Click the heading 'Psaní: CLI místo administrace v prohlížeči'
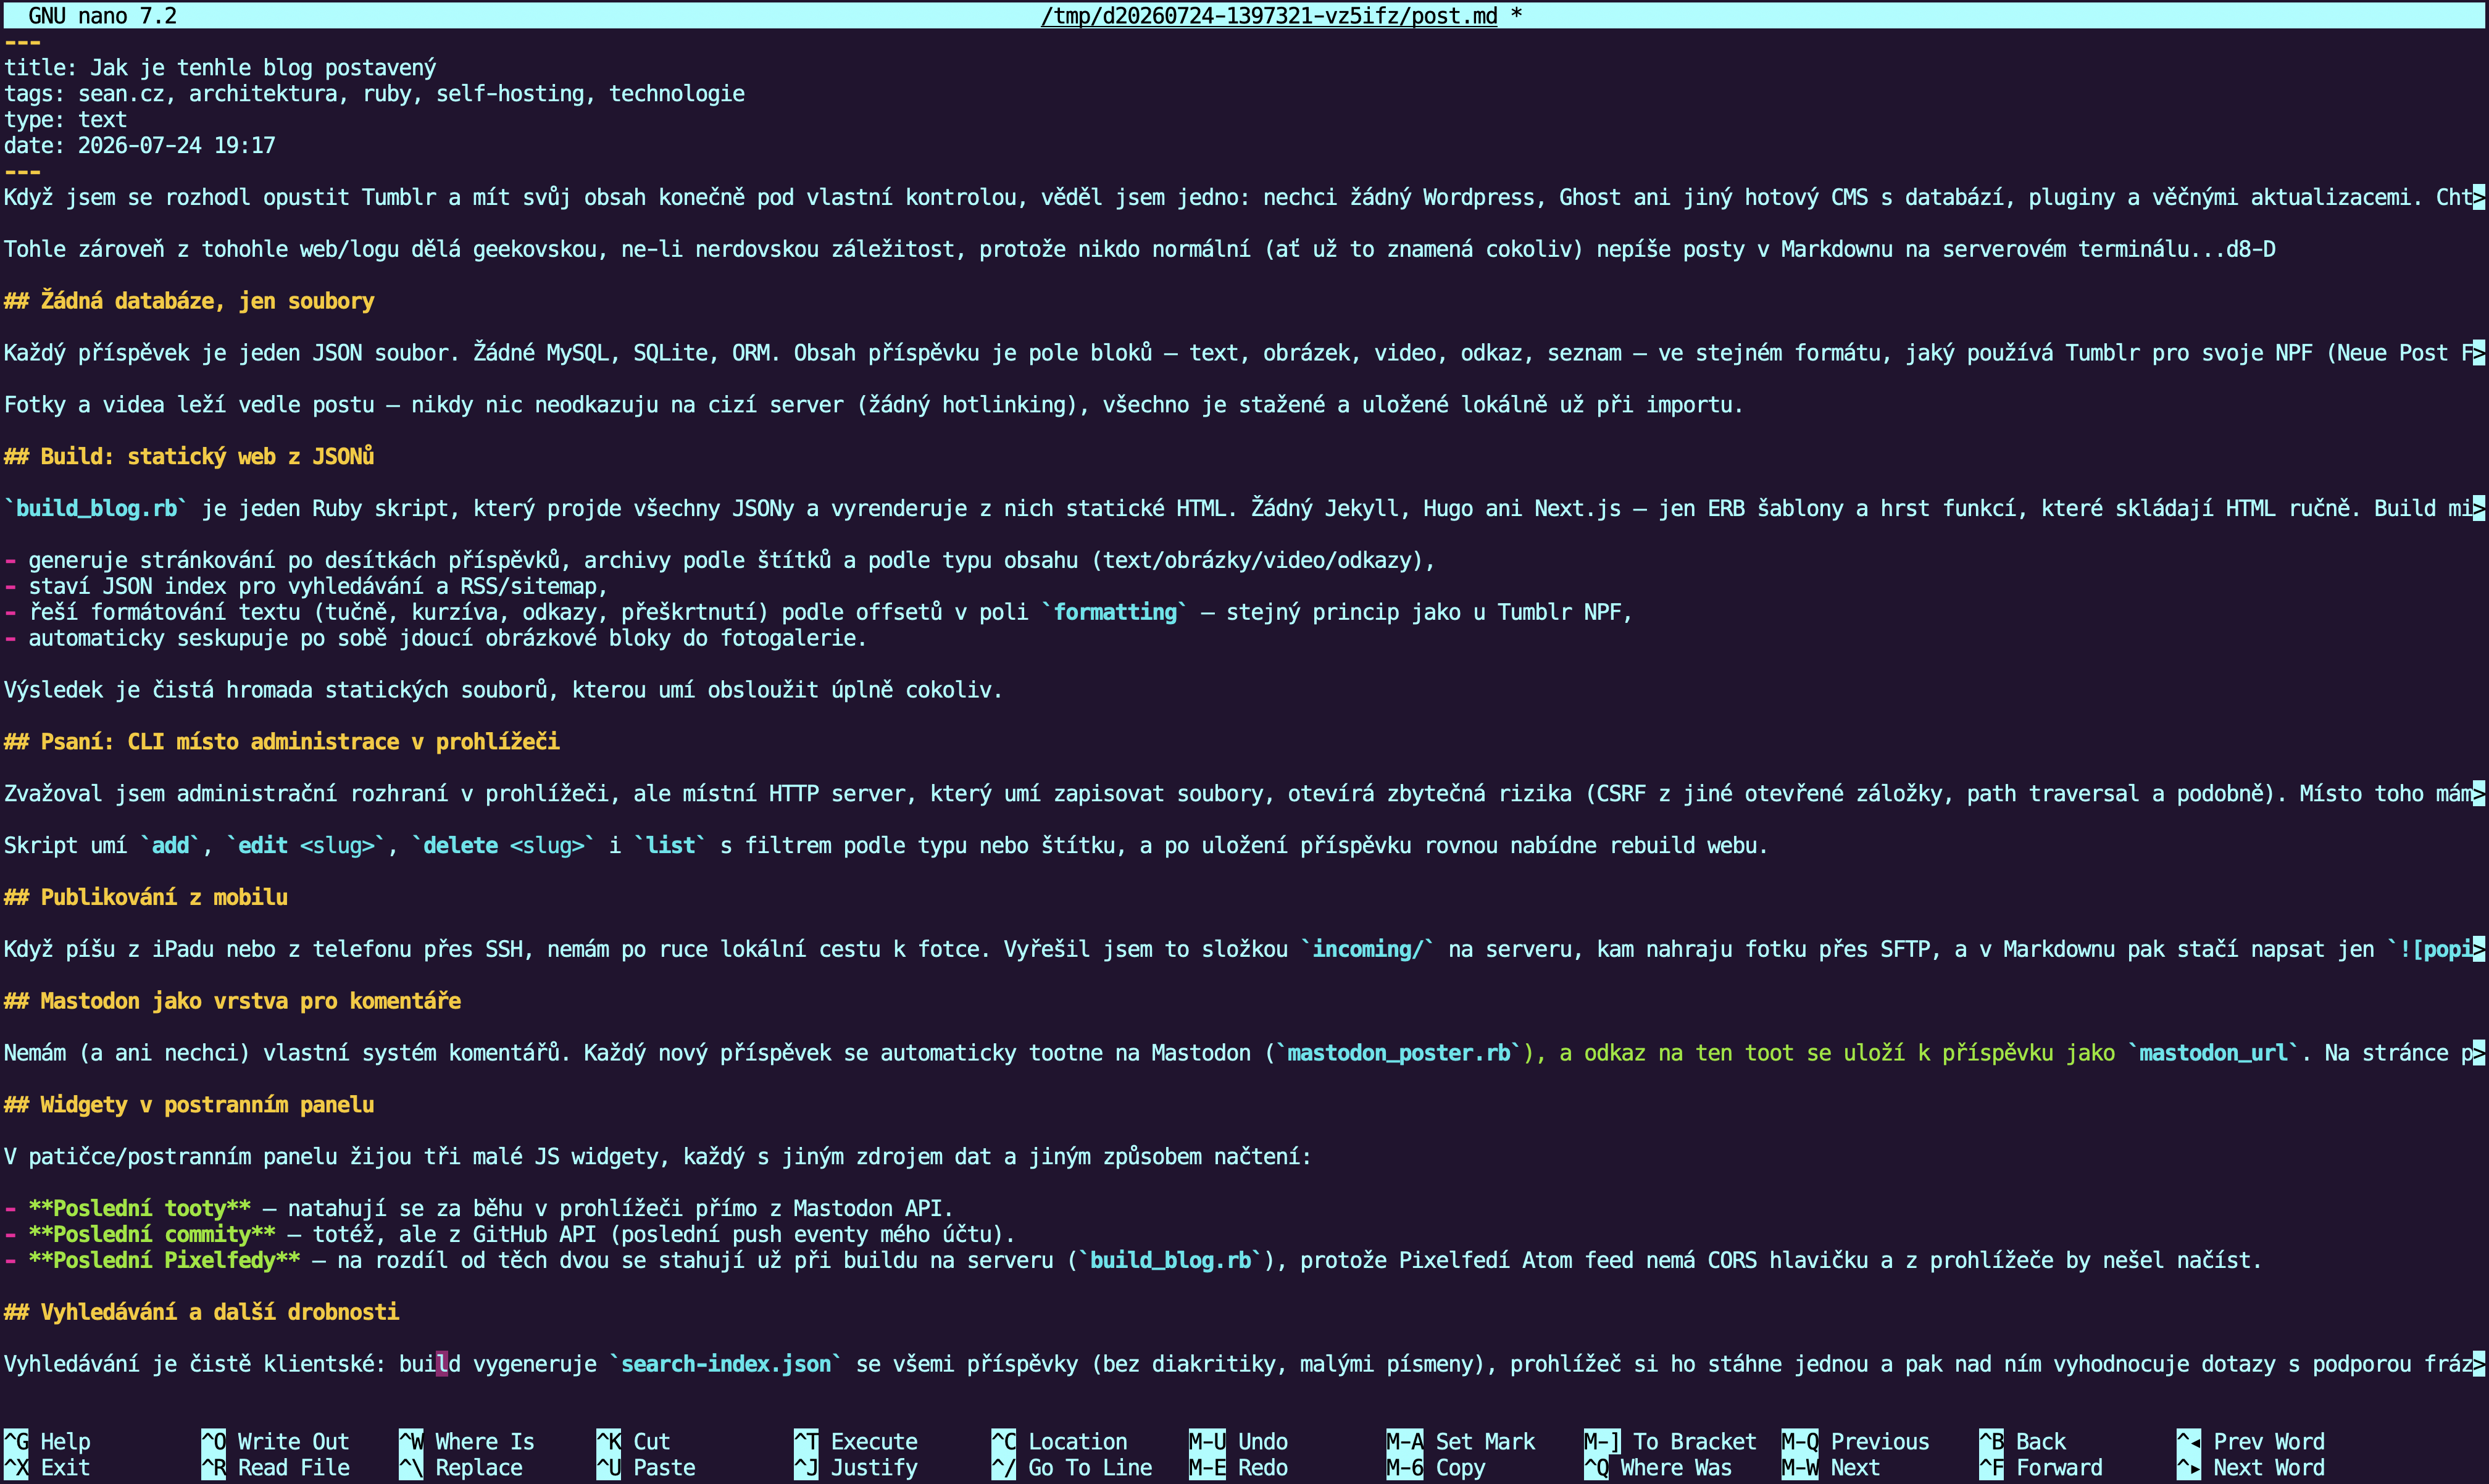The height and width of the screenshot is (1484, 2489). (x=281, y=741)
